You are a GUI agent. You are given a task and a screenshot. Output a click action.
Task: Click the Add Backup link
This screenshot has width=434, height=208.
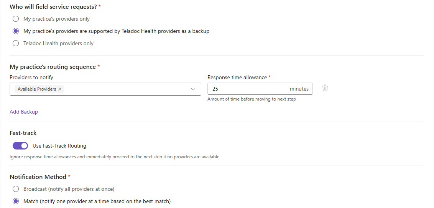point(24,112)
